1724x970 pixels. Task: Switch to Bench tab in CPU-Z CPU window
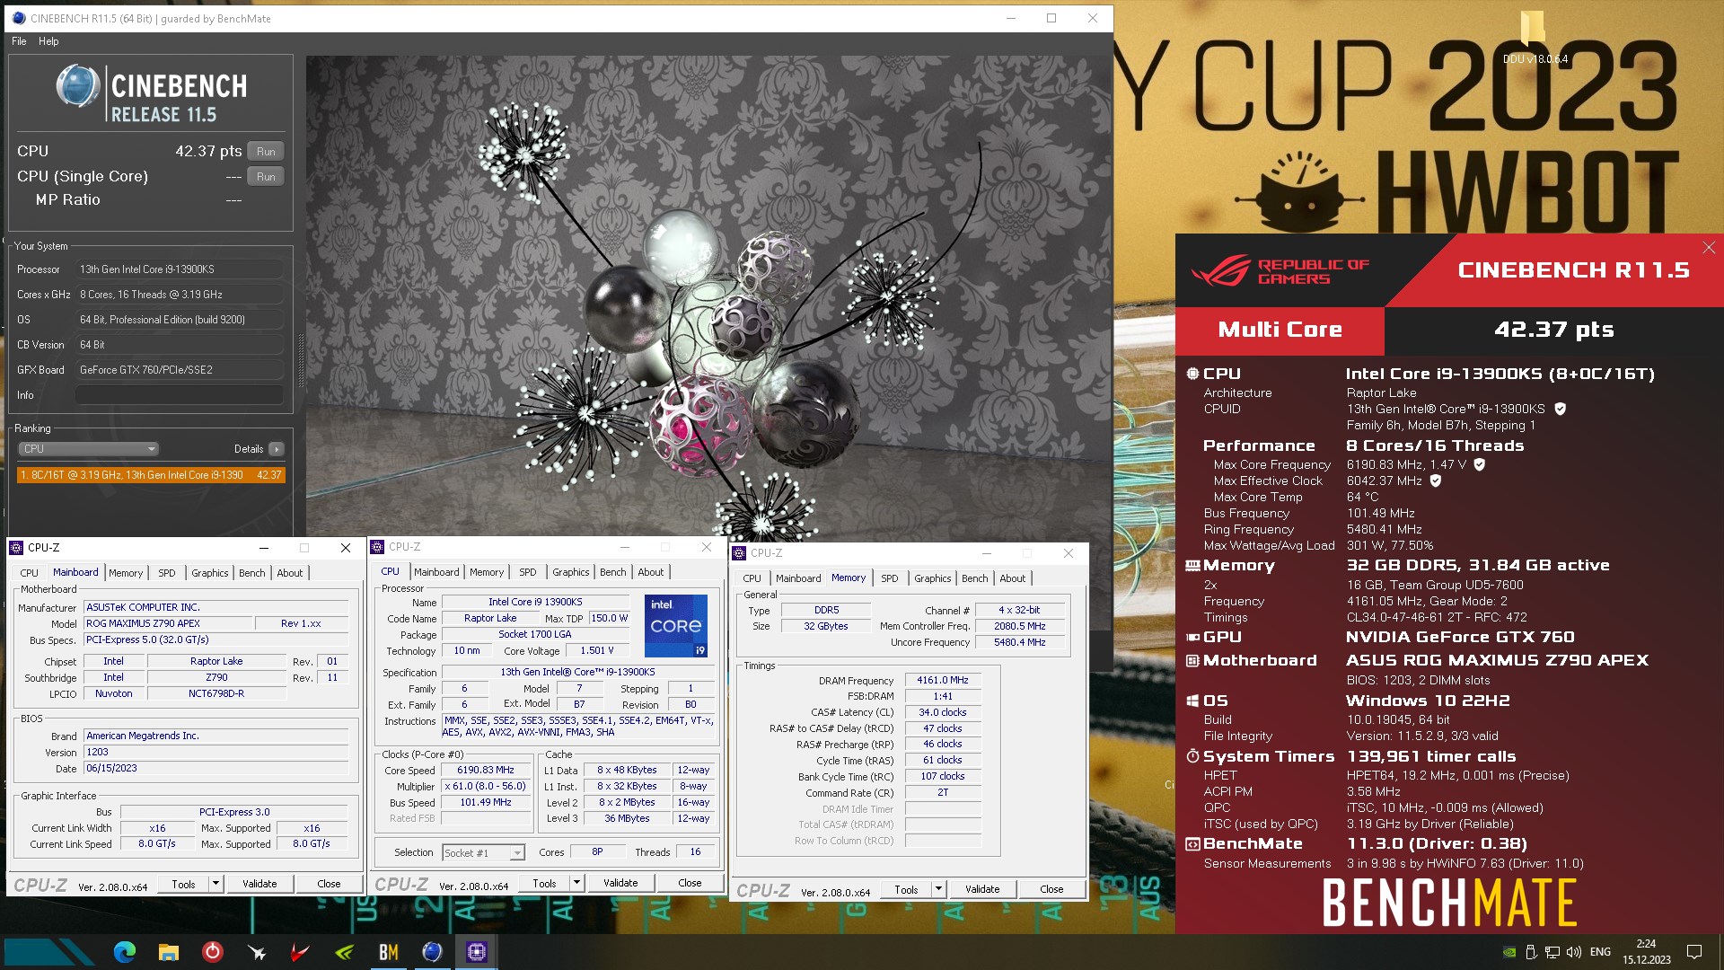point(613,572)
